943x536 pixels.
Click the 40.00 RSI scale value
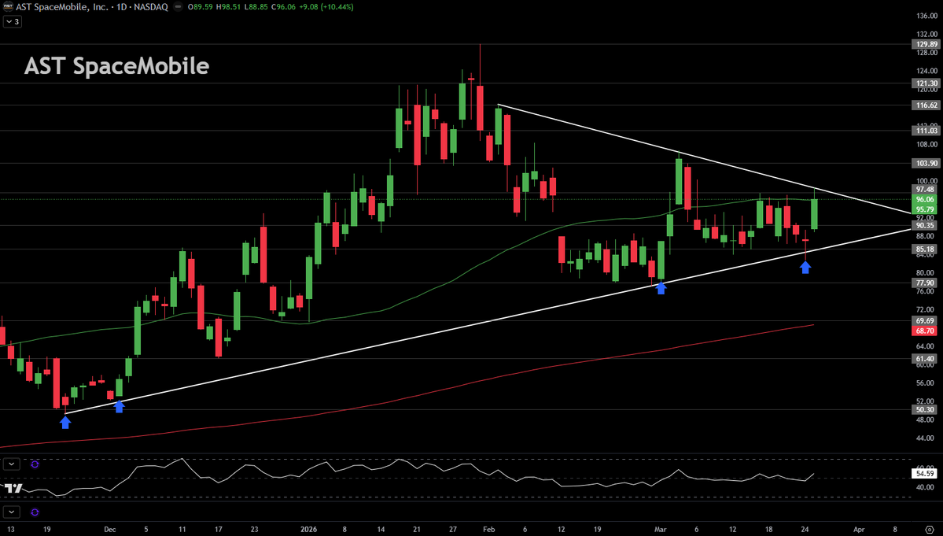[x=926, y=488]
